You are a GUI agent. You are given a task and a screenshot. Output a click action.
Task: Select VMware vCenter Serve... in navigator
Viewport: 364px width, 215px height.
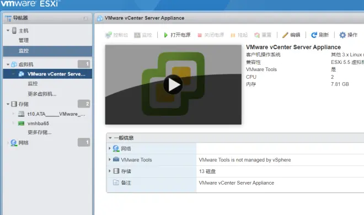56,74
